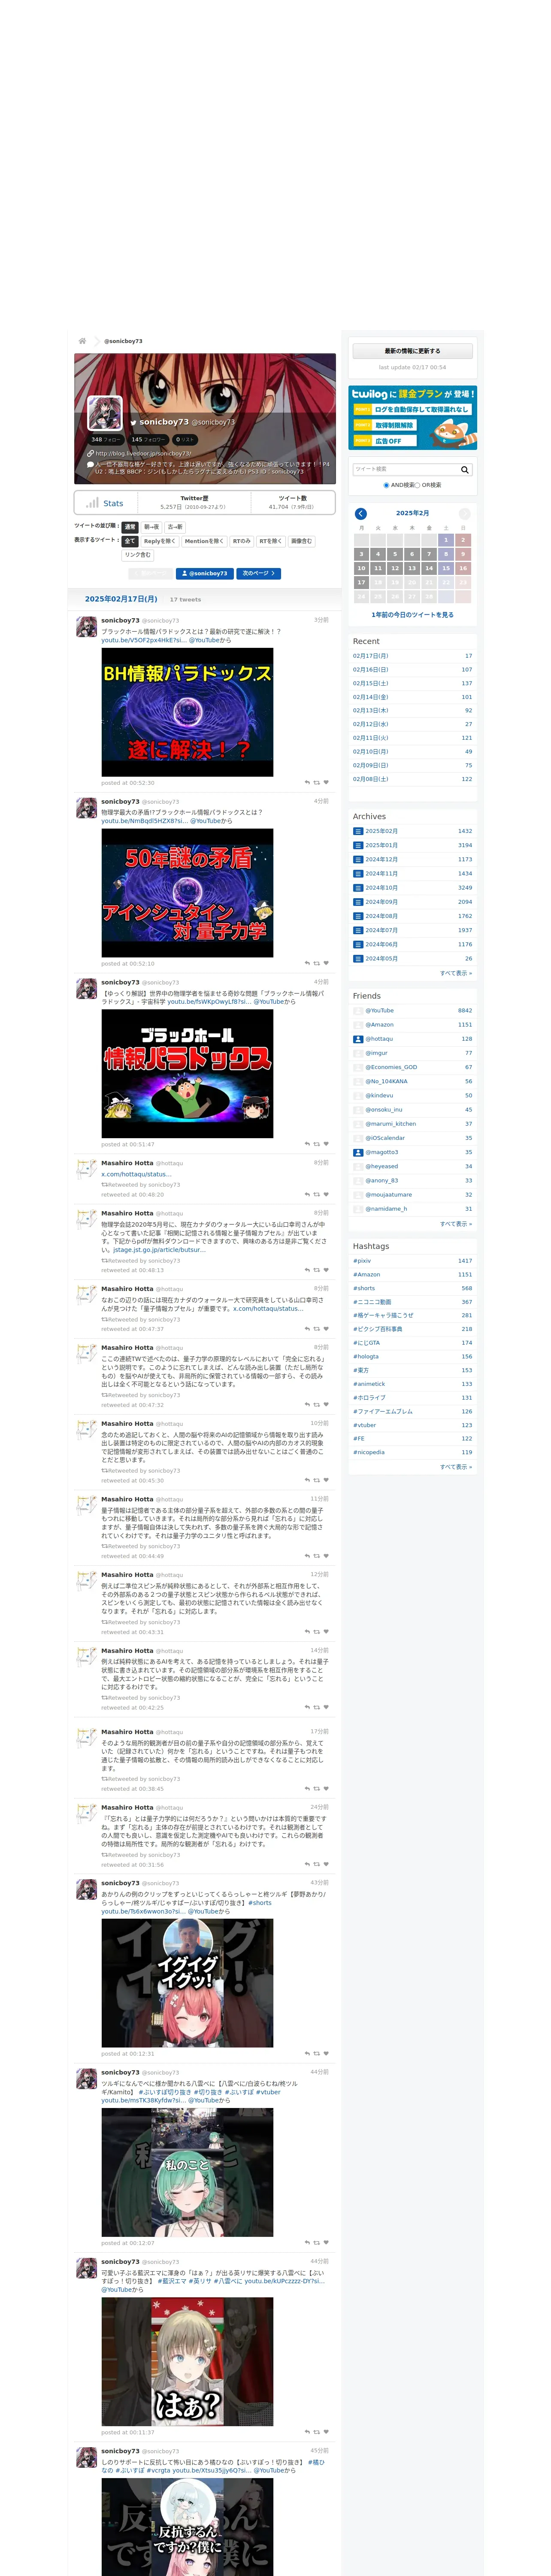Screen dimensions: 551x2576
Task: Open the home icon in the breadcrumb
Action: [x=82, y=341]
